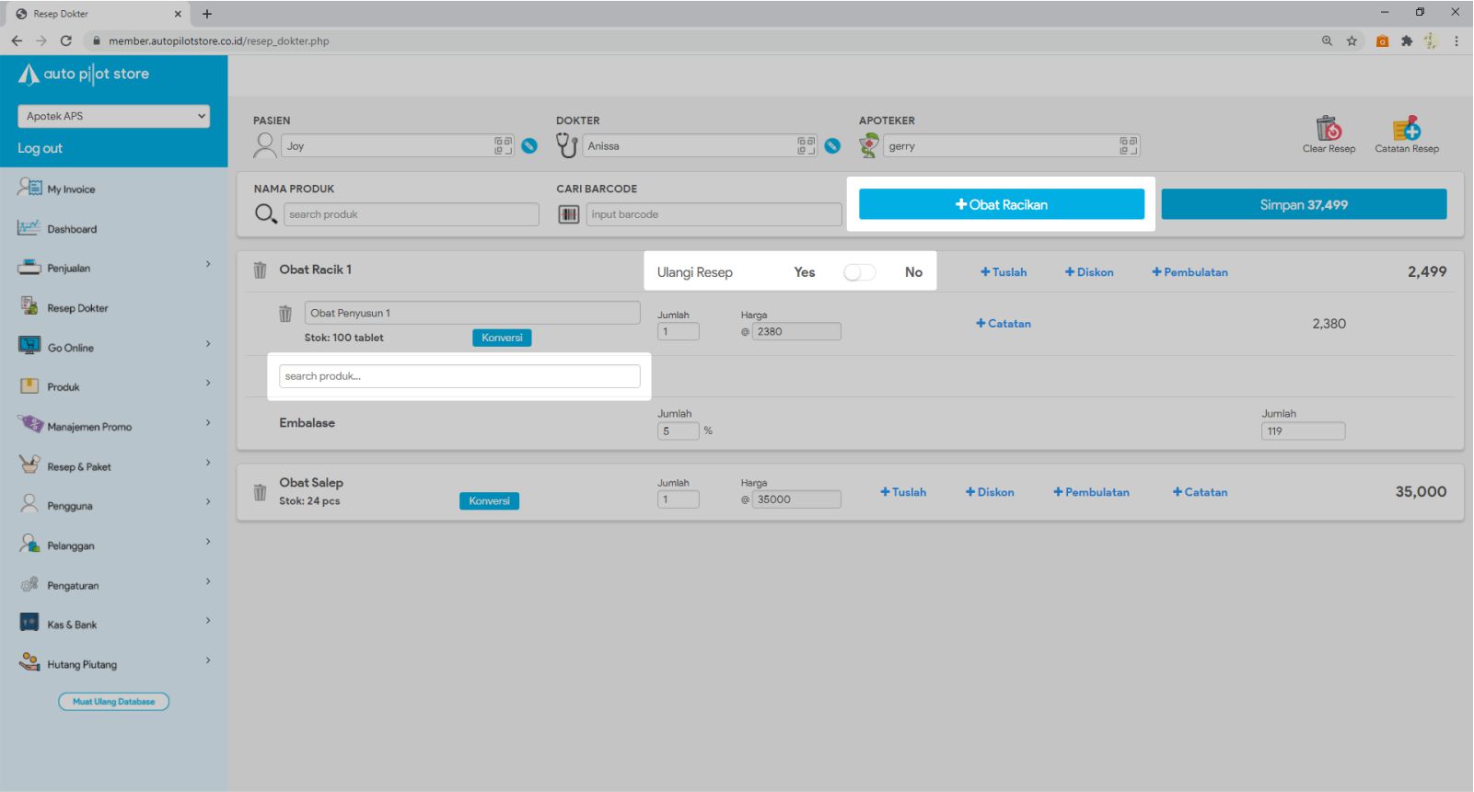Click the + Obat Racikan button
Viewport: 1474px width, 792px height.
1001,204
